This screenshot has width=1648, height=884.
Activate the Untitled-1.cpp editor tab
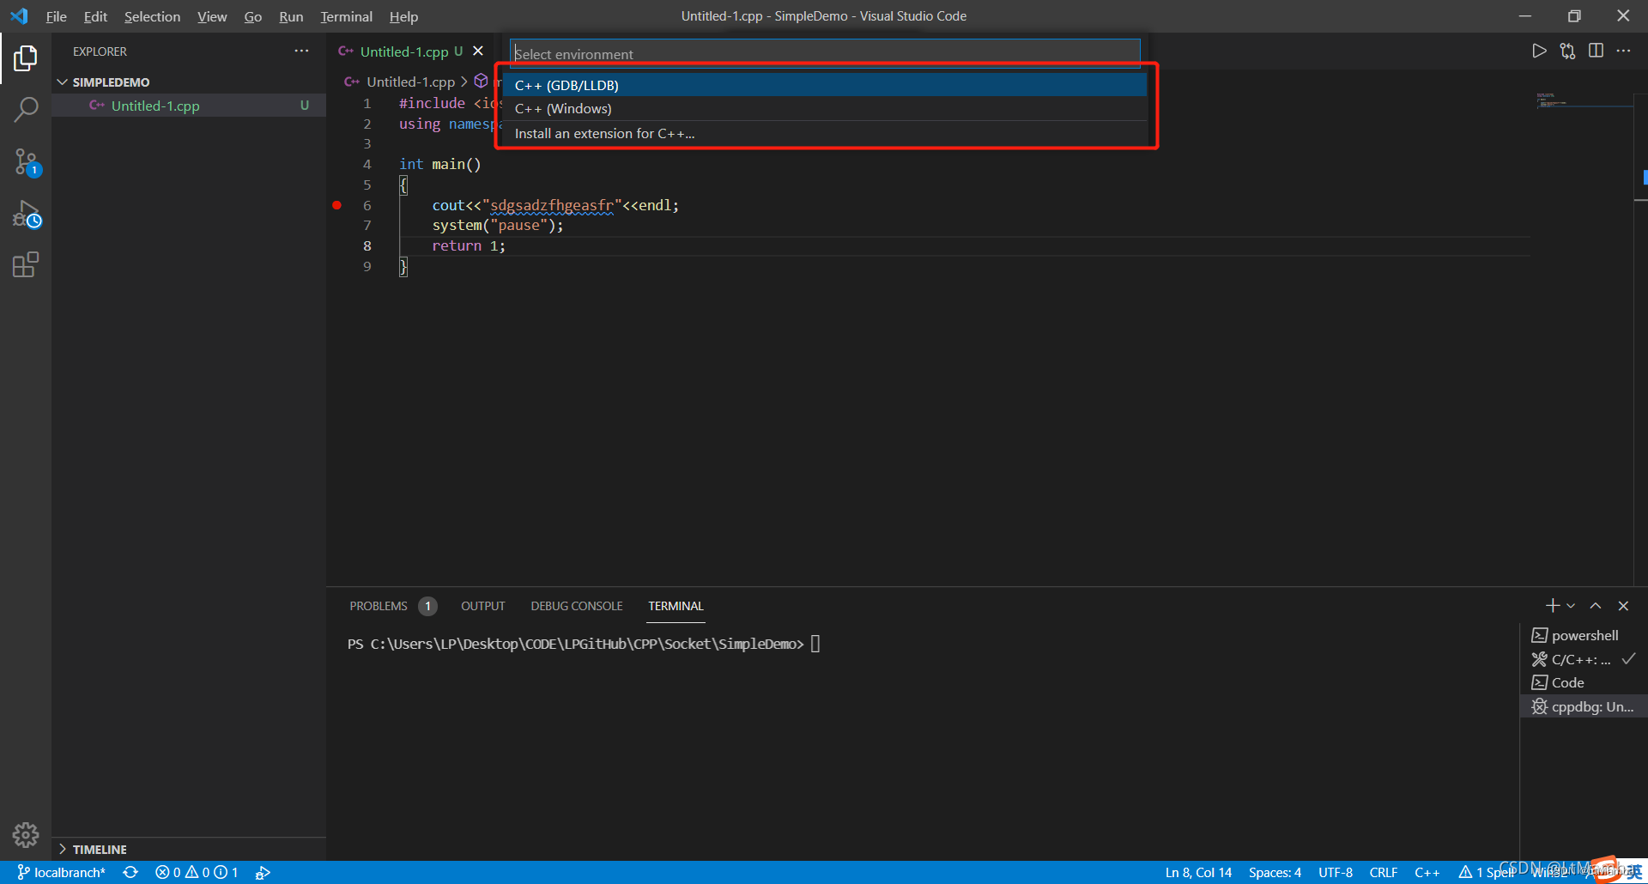coord(411,51)
